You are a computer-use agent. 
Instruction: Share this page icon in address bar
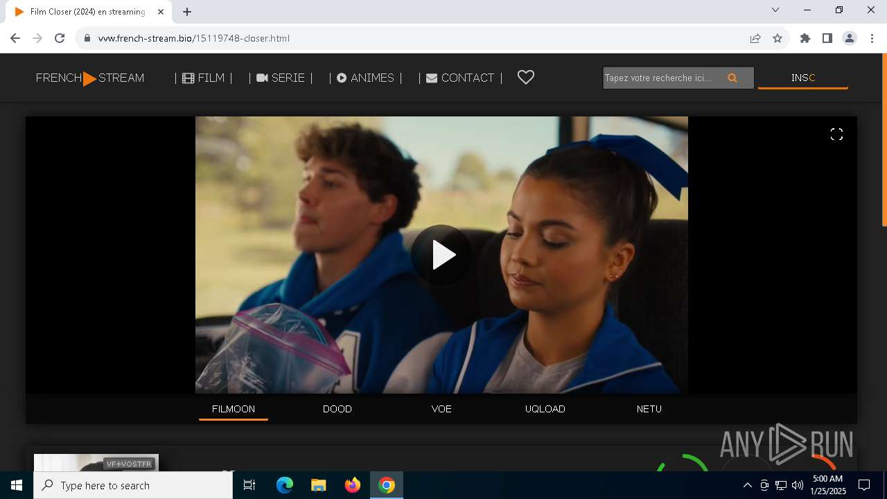tap(755, 38)
